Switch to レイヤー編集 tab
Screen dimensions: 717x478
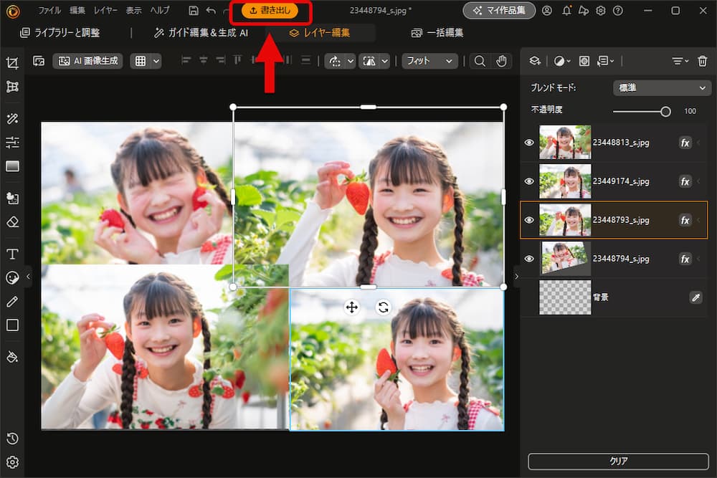pos(320,33)
